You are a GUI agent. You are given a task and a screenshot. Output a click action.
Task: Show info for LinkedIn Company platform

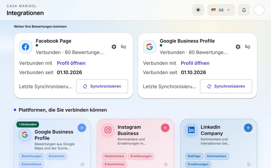point(249,164)
